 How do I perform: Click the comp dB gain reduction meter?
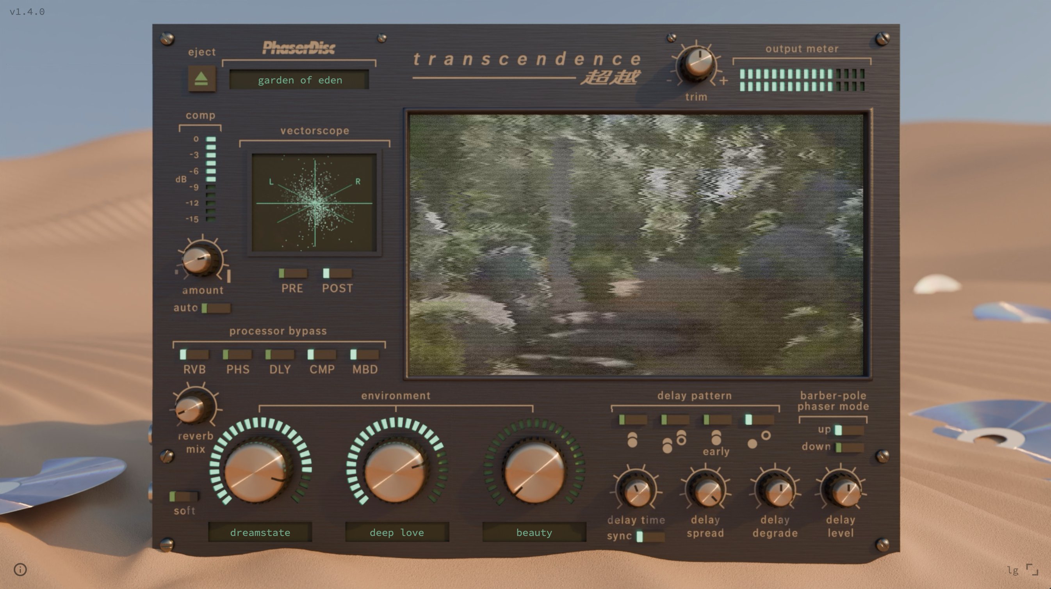[x=210, y=179]
